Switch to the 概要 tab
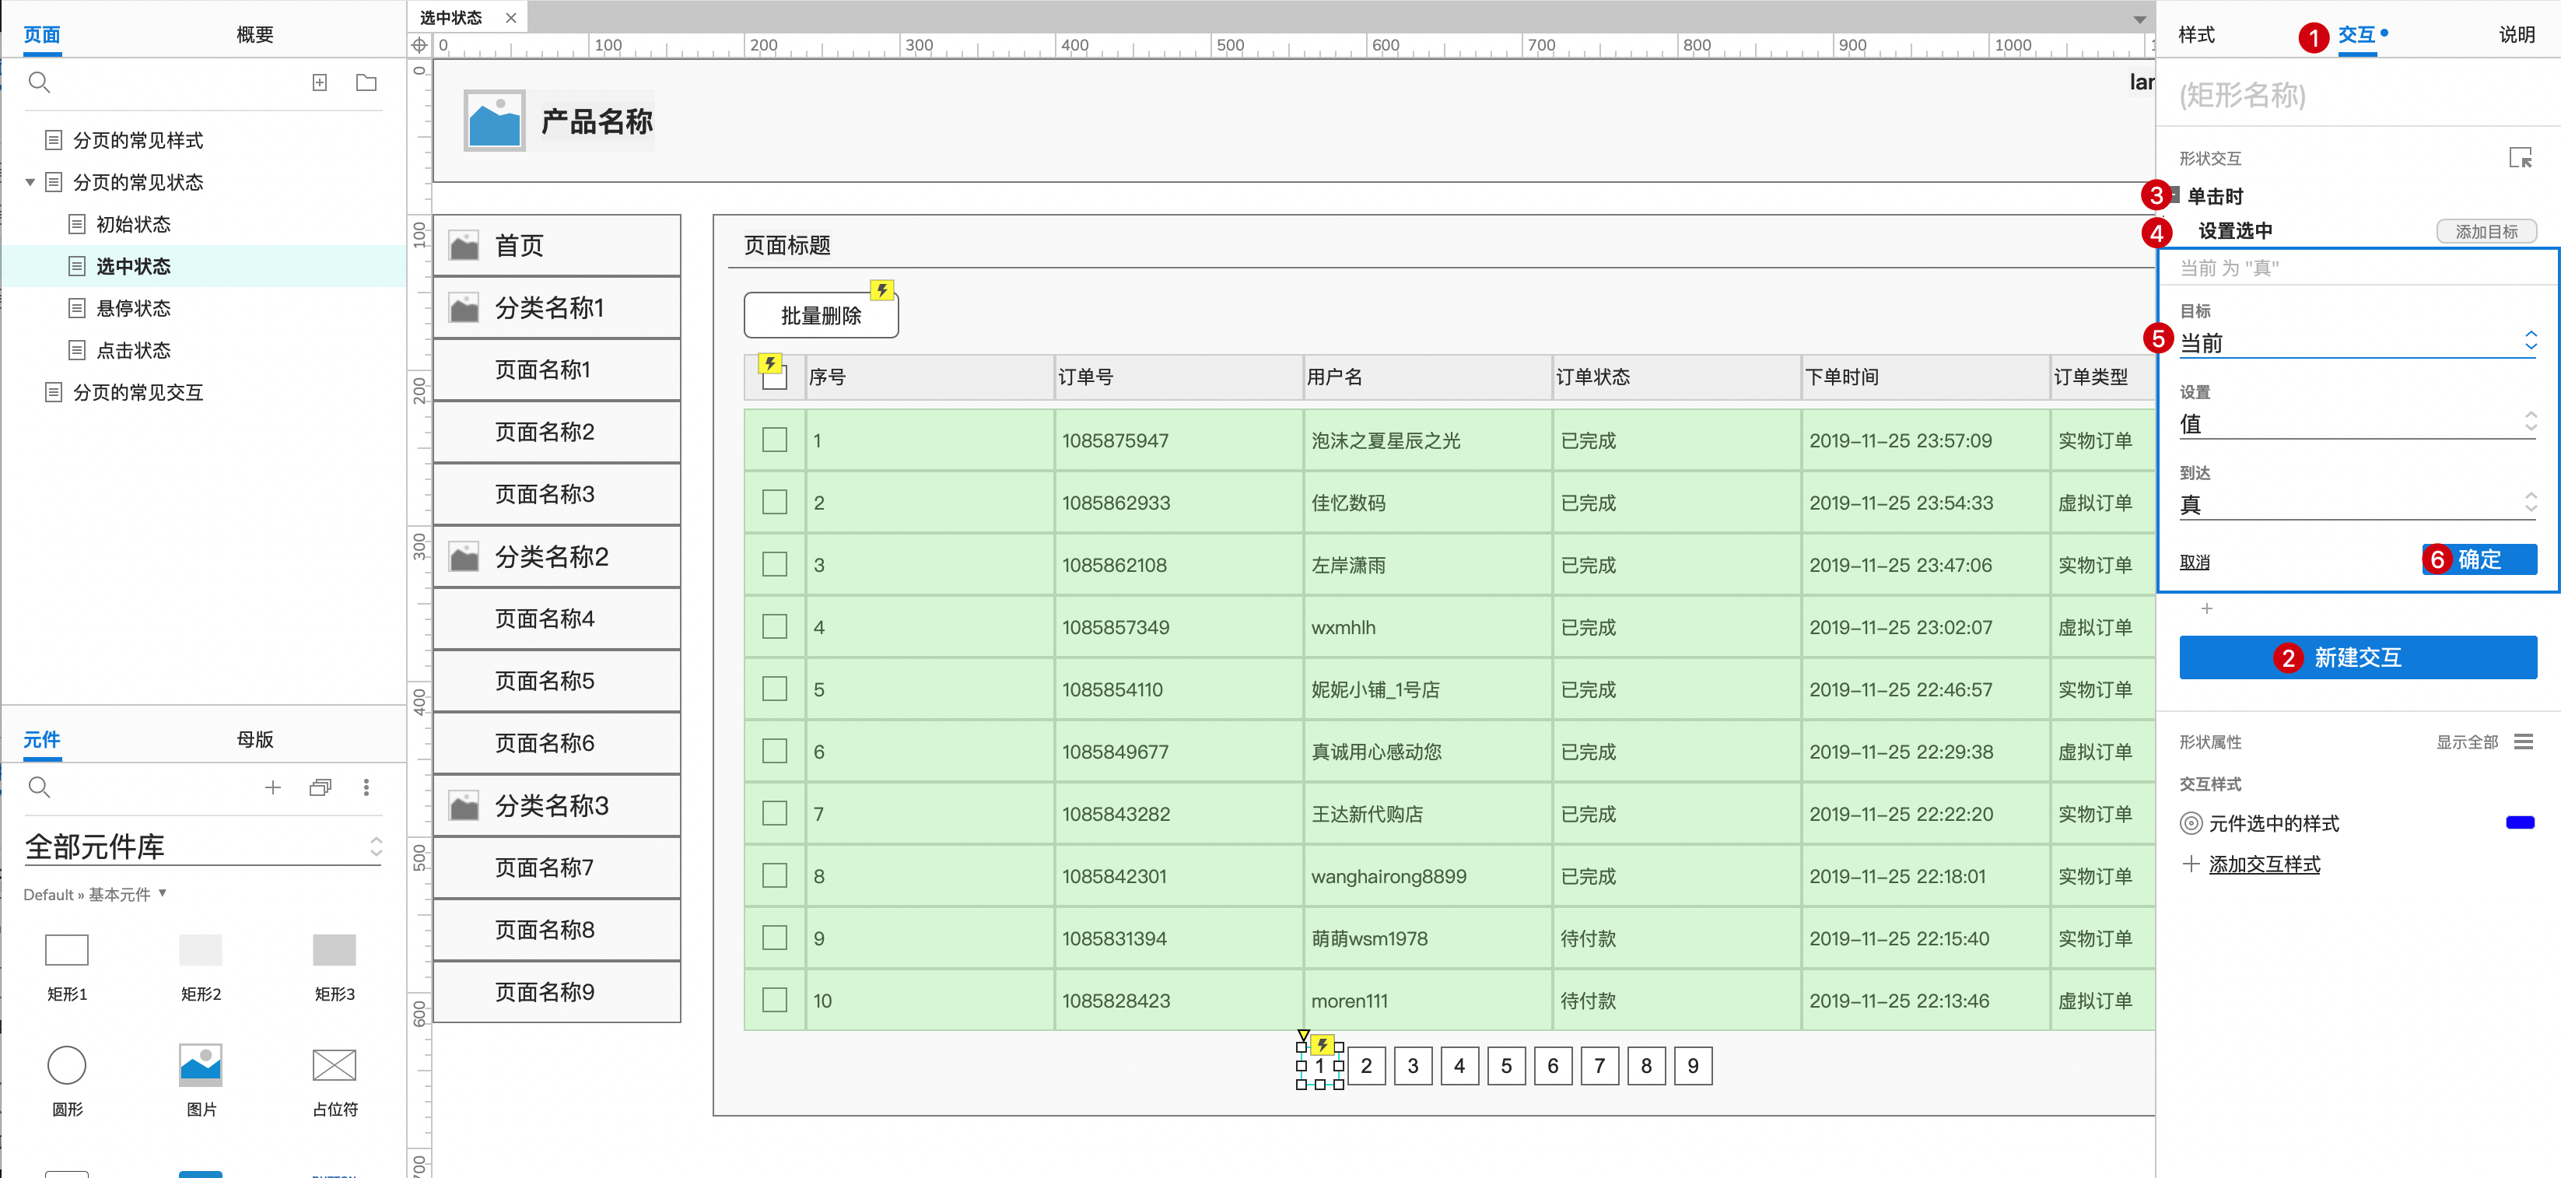Image resolution: width=2561 pixels, height=1178 pixels. 254,35
